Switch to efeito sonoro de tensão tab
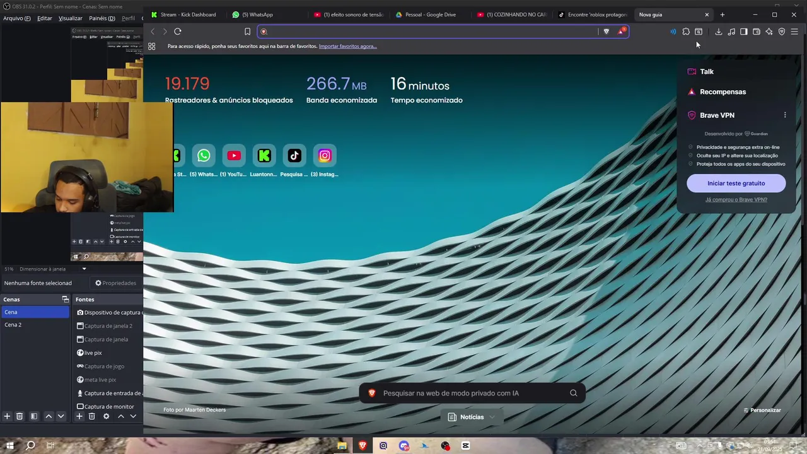 pos(349,15)
